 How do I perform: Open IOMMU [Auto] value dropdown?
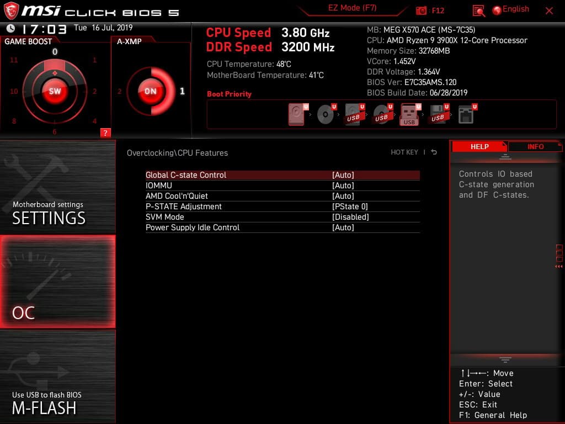tap(343, 185)
